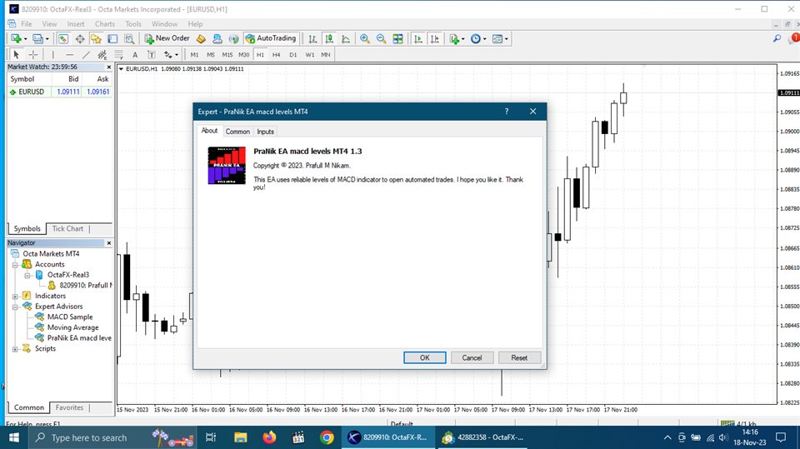
Task: Open the Favorites tab in Navigator
Action: pos(69,407)
